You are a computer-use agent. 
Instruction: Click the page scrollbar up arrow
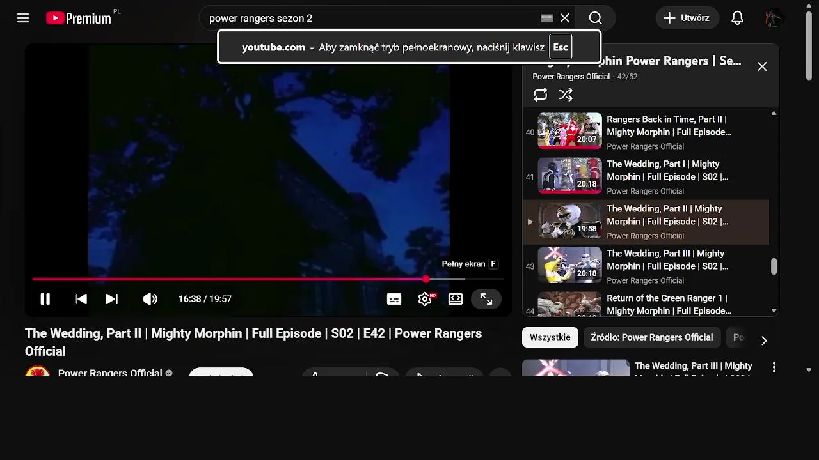pos(809,5)
